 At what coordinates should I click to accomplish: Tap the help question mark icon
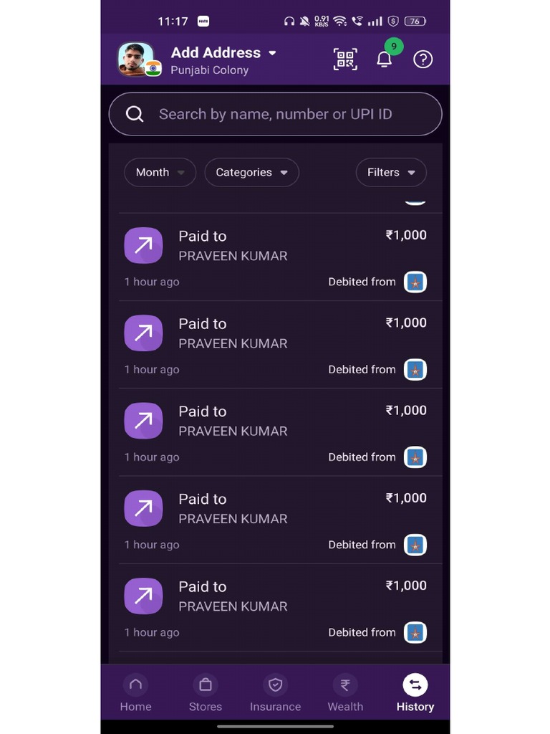point(423,59)
